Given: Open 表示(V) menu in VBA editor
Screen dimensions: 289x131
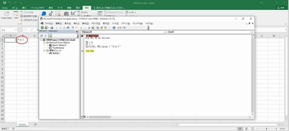Looking at the screenshot, I should (68, 24).
